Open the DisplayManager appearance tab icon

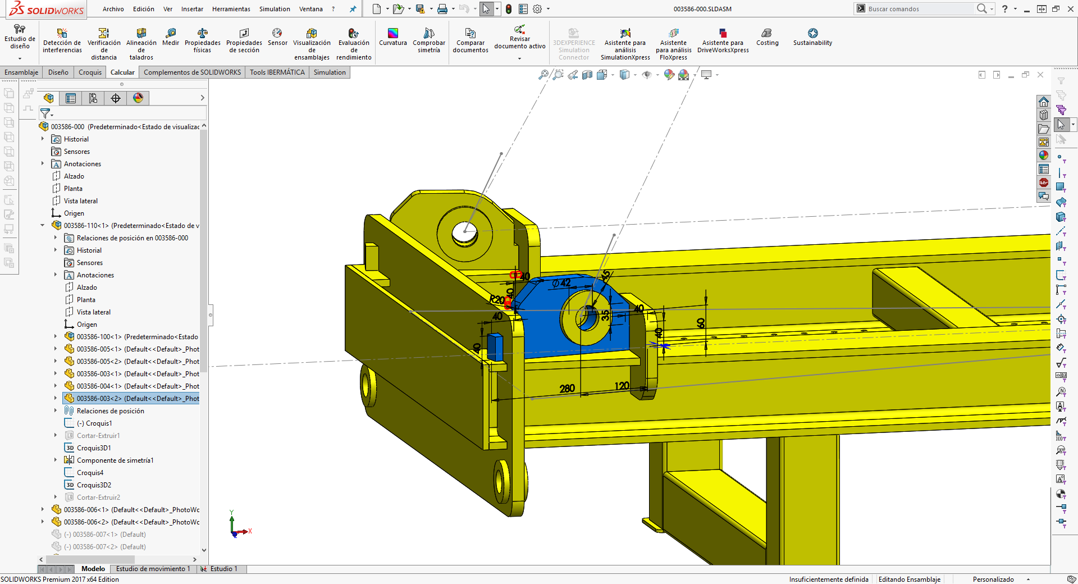[x=138, y=98]
